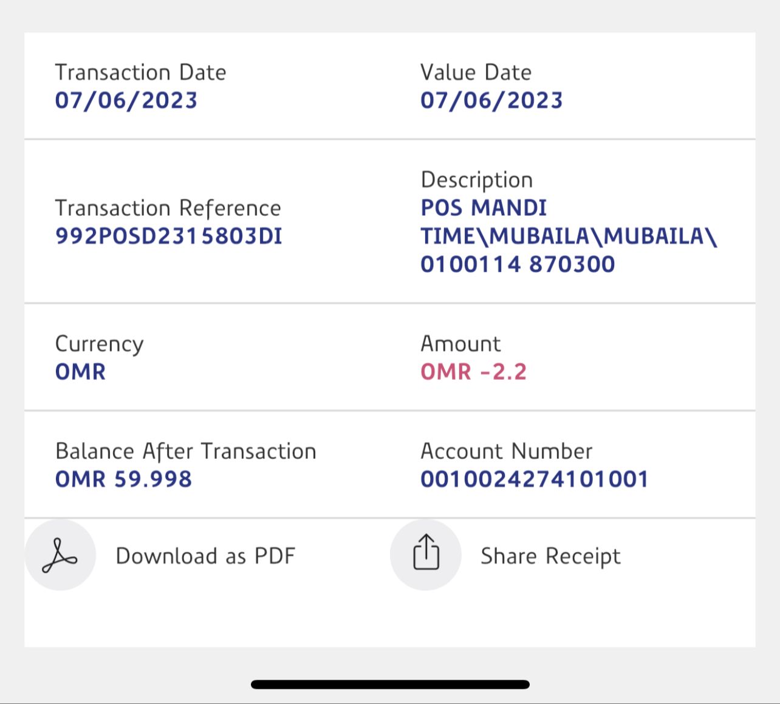Click the "Balance After Transaction" label
The width and height of the screenshot is (780, 704).
(x=185, y=452)
